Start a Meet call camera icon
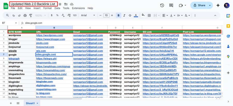Viewport: 233px width, 106px height. click(x=181, y=5)
